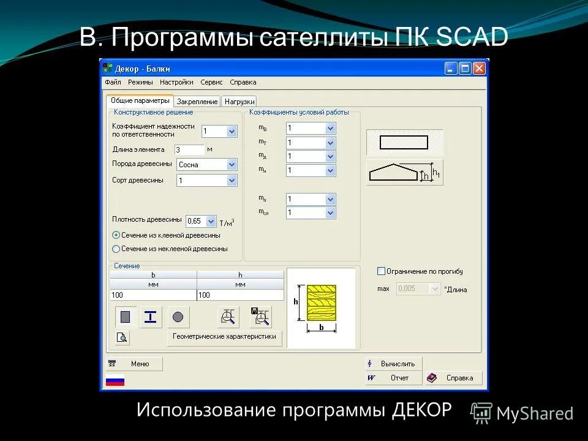This screenshot has width=588, height=441.
Task: Maximize the Декор - Балки window
Action: pyautogui.click(x=465, y=69)
